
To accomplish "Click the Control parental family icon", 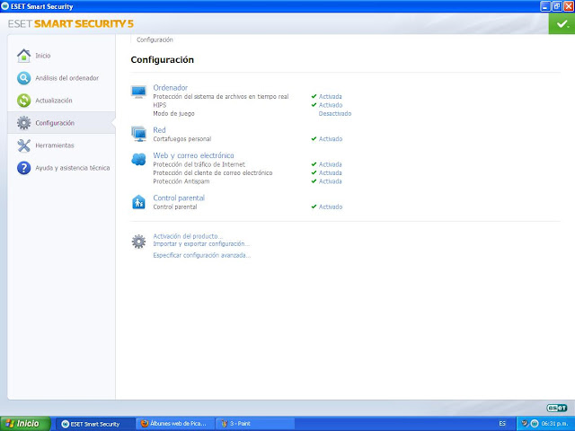I will point(138,202).
